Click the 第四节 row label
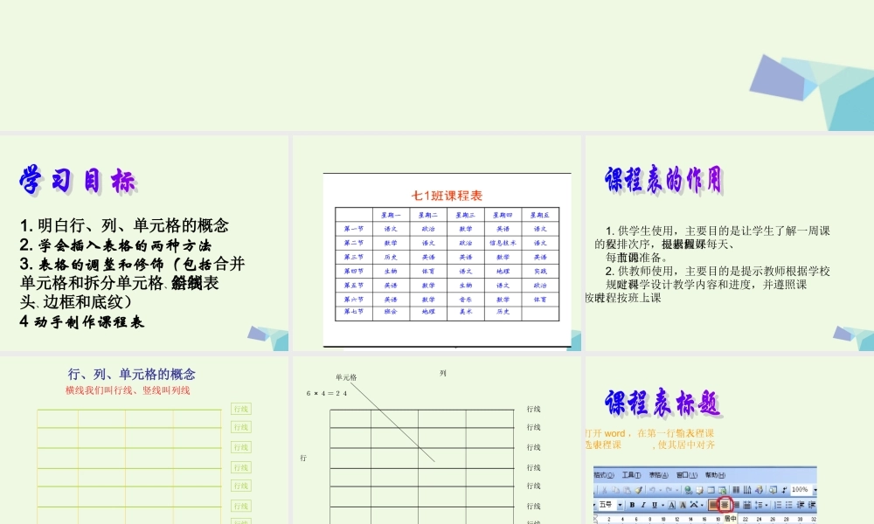Viewport: 874px width, 524px height. [353, 272]
